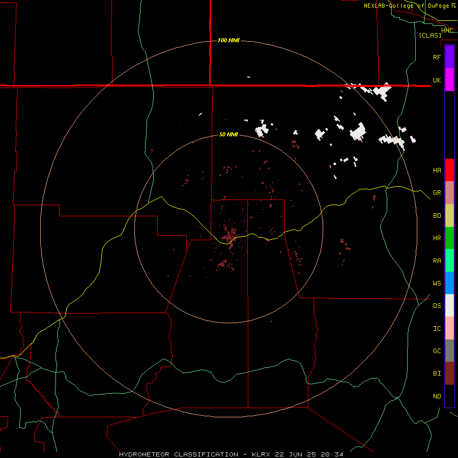Click the 'UK' legend label
The width and height of the screenshot is (458, 458).
(x=437, y=80)
